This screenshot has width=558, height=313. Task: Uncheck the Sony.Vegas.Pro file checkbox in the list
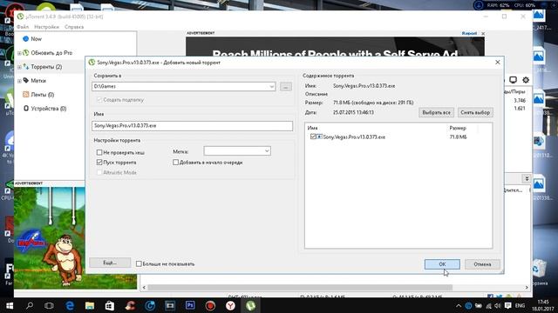313,137
